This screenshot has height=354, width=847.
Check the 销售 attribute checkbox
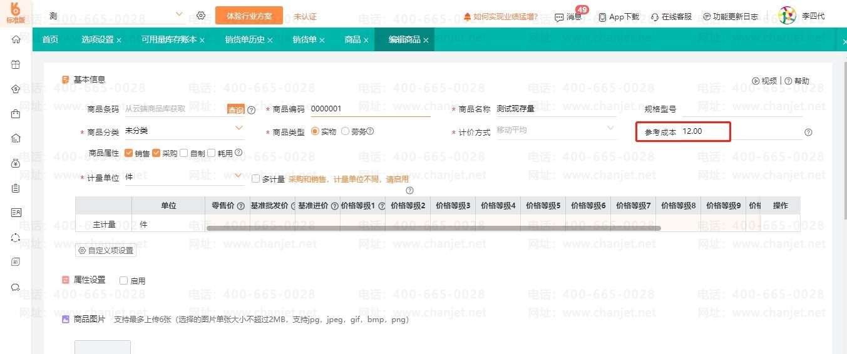(129, 153)
